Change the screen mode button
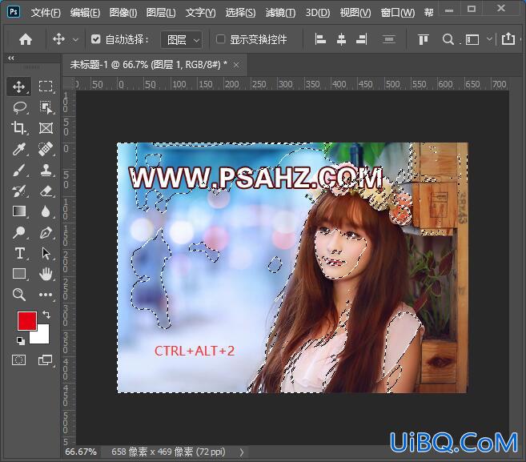The width and height of the screenshot is (526, 462). tap(46, 360)
